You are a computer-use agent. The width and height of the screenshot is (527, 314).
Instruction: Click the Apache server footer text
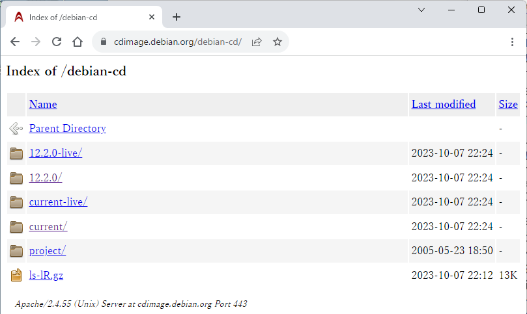131,304
